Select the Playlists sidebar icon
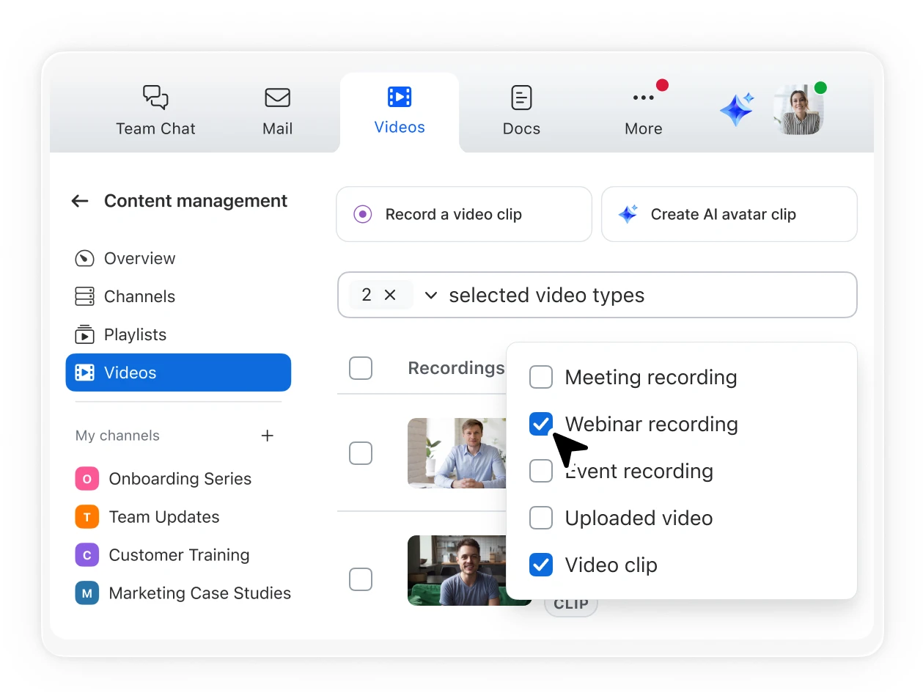Image resolution: width=923 pixels, height=693 pixels. click(84, 334)
